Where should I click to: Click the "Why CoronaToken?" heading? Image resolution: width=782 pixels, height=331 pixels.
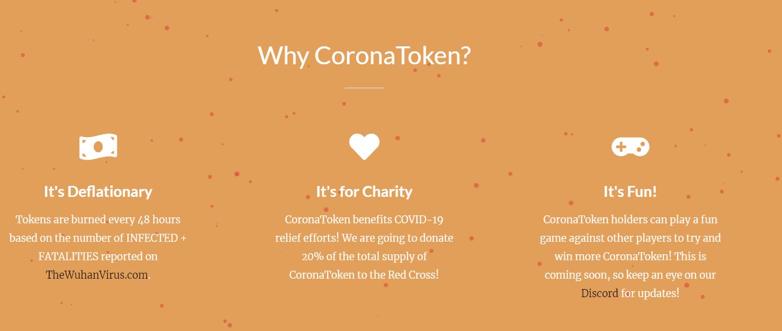(364, 55)
